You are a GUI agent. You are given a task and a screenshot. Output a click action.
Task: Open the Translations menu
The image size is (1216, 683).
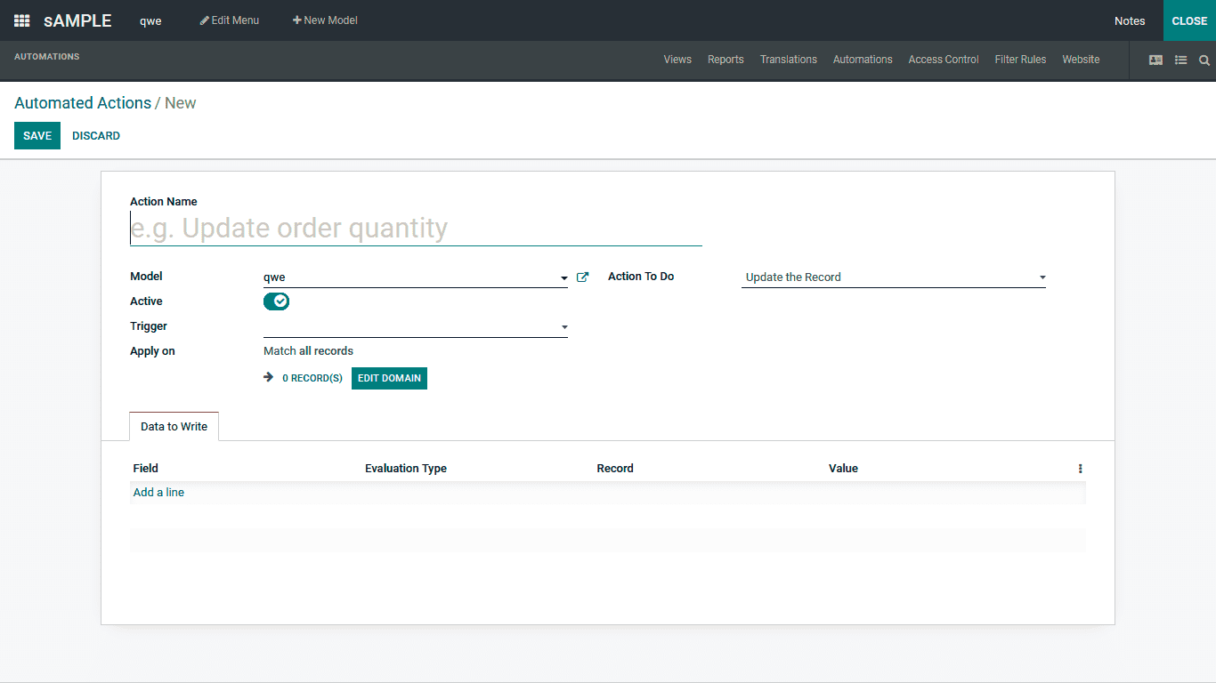788,60
